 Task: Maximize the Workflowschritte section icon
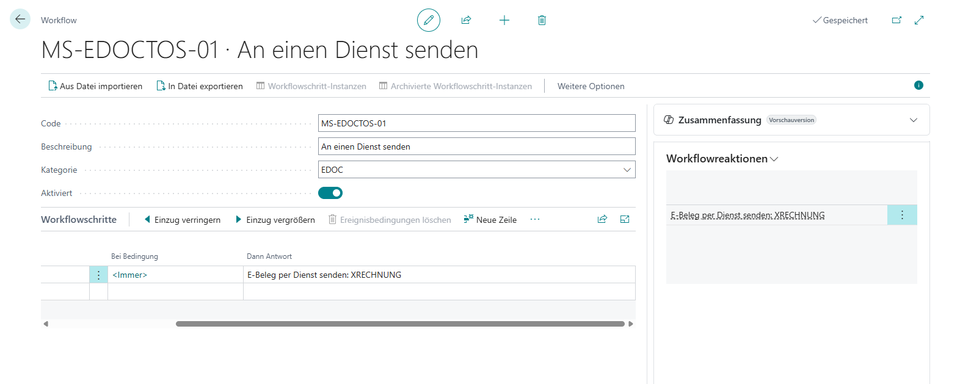625,219
